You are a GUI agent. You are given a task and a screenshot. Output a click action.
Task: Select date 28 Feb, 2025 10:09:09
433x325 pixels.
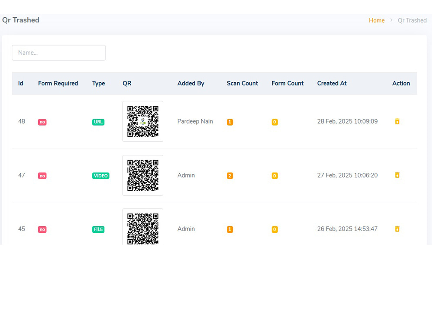(x=347, y=121)
